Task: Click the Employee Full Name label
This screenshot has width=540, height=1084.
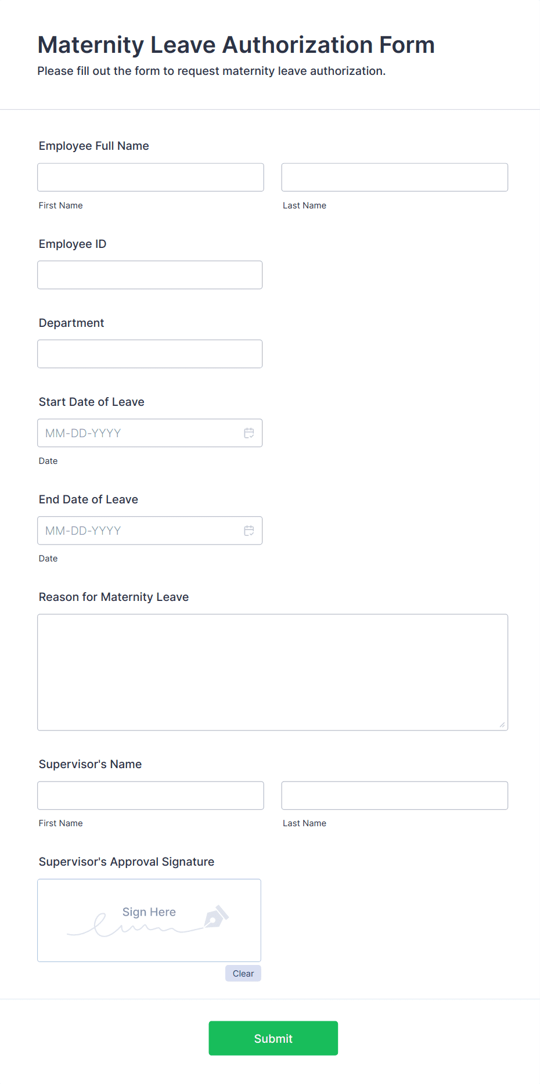Action: pos(94,146)
